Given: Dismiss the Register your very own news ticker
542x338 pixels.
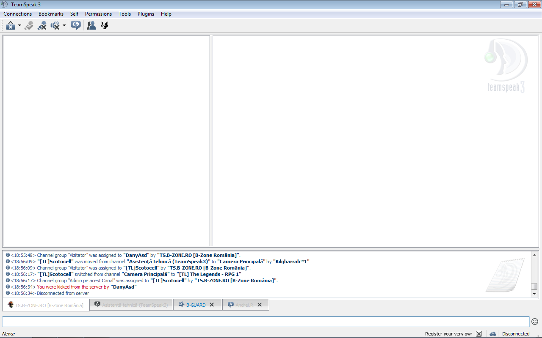Looking at the screenshot, I should coord(479,334).
